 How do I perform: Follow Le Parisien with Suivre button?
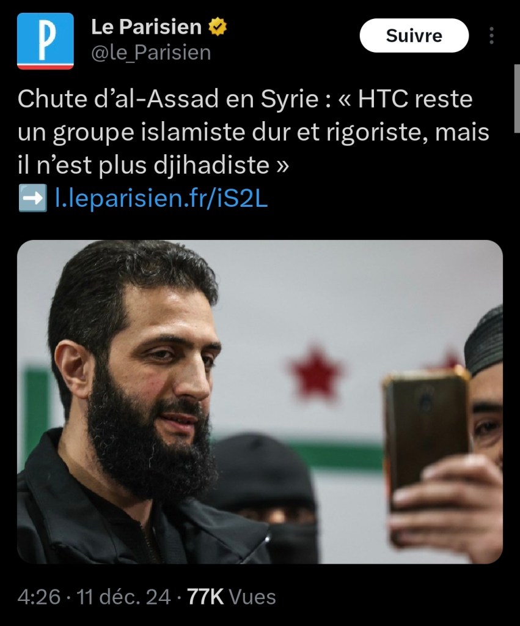coord(414,35)
